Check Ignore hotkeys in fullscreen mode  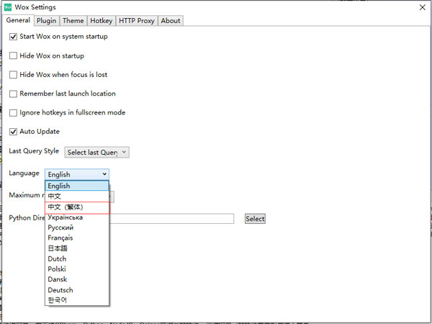(13, 113)
